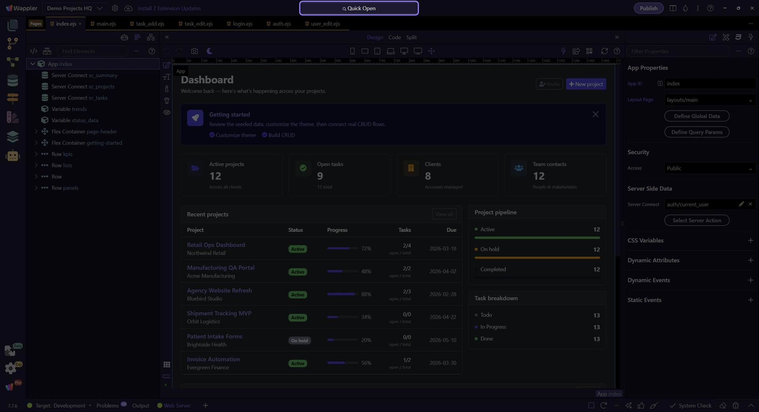This screenshot has height=412, width=759.
Task: Click the Publish button
Action: coord(648,8)
